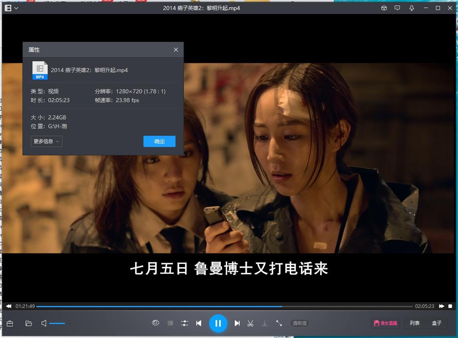Toggle danmaku with the 弹 button
Image resolution: width=458 pixels, height=338 pixels.
pyautogui.click(x=170, y=323)
